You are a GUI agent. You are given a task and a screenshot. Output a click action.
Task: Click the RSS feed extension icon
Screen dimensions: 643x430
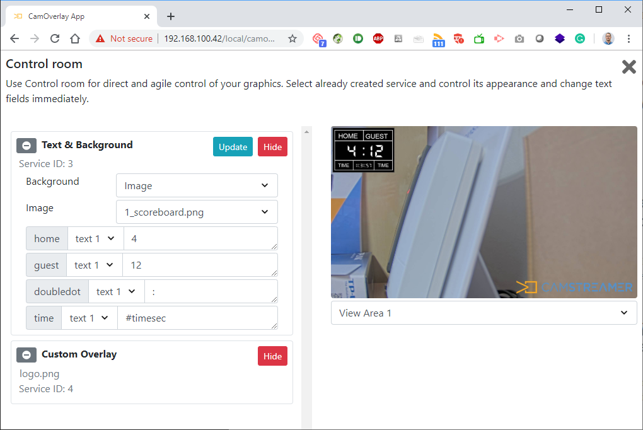pos(438,39)
